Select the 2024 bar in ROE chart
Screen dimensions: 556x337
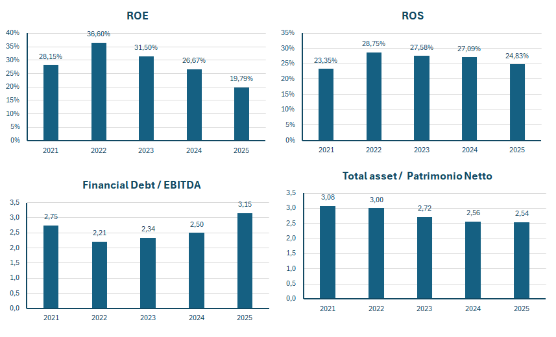tap(194, 105)
